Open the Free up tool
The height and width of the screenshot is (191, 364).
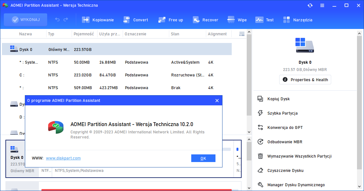tap(171, 20)
